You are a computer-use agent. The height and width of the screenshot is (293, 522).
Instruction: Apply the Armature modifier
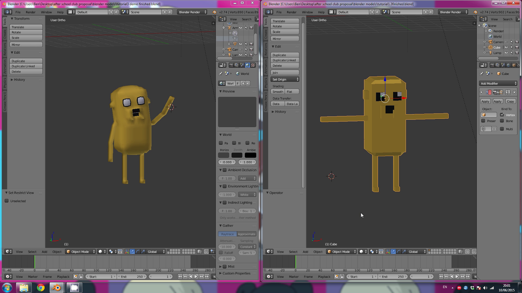pyautogui.click(x=485, y=101)
